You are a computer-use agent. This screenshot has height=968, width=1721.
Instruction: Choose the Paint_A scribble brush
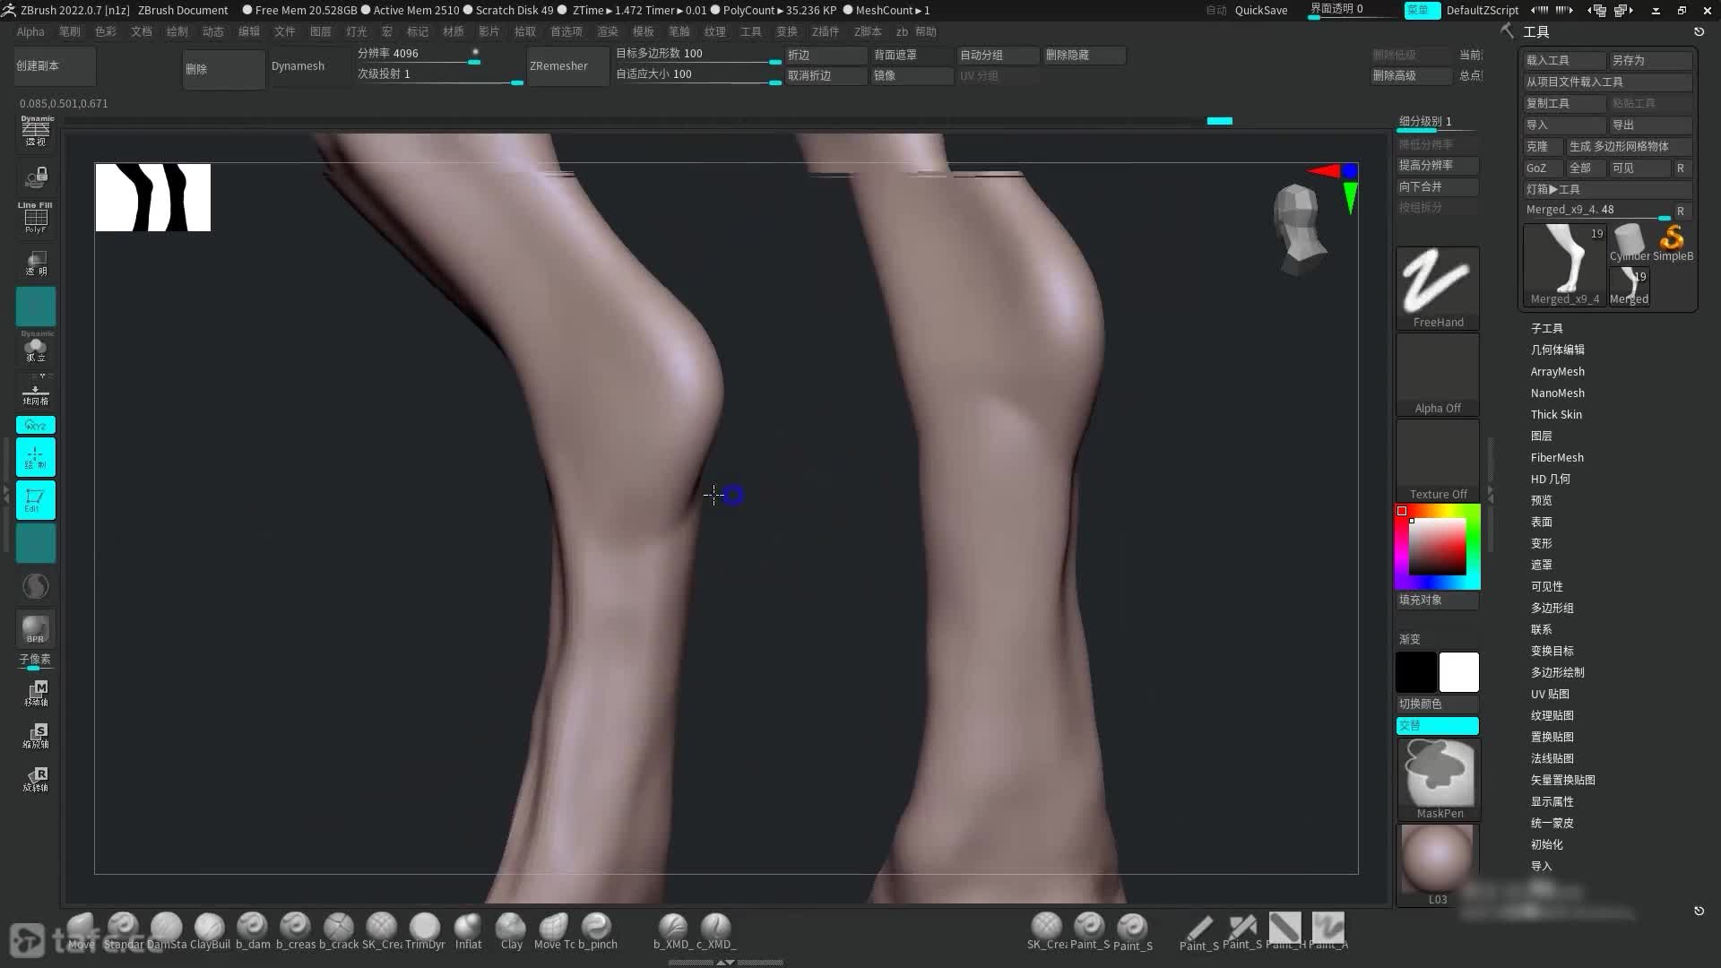click(x=1328, y=930)
